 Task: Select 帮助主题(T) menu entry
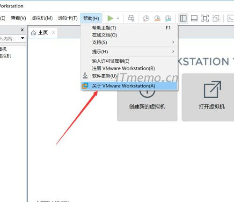click(130, 28)
